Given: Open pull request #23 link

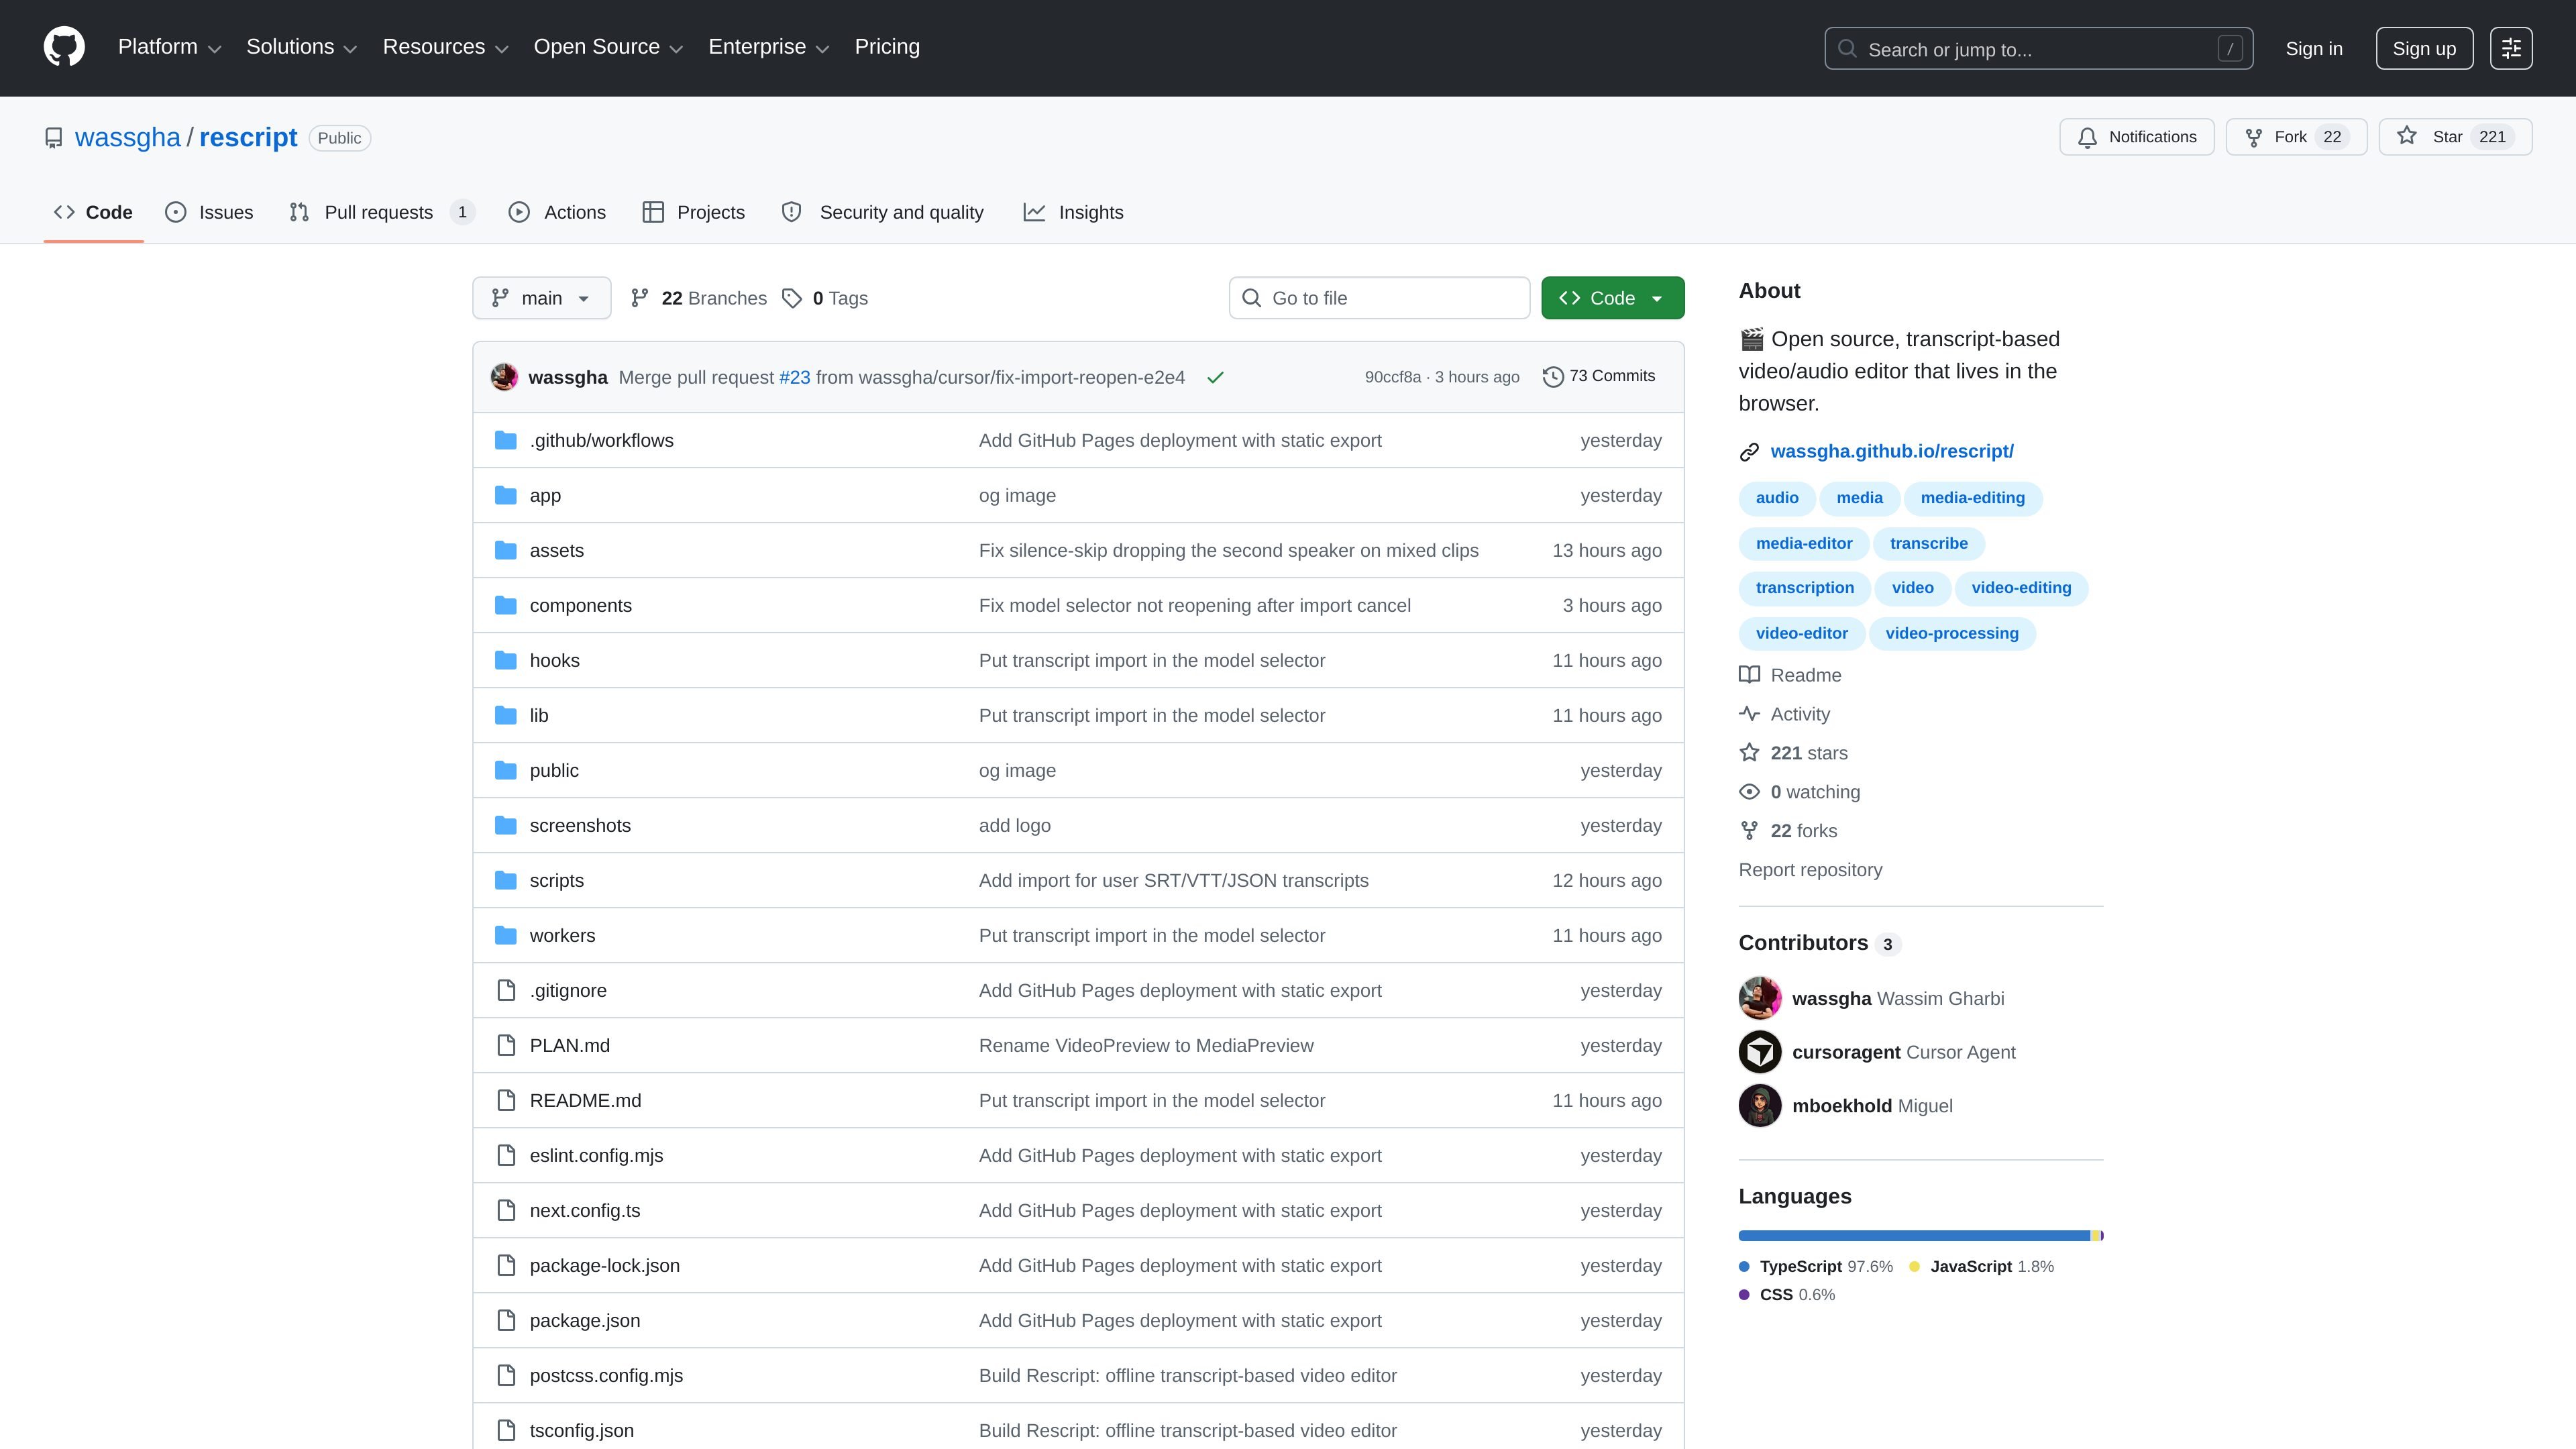Looking at the screenshot, I should tap(794, 377).
